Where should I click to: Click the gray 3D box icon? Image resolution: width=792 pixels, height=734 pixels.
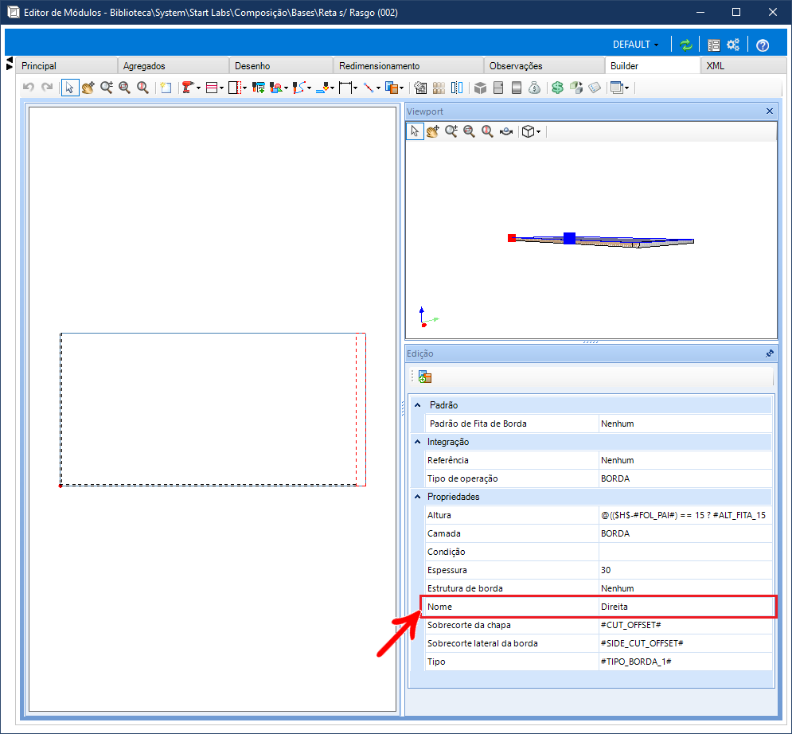tap(480, 88)
